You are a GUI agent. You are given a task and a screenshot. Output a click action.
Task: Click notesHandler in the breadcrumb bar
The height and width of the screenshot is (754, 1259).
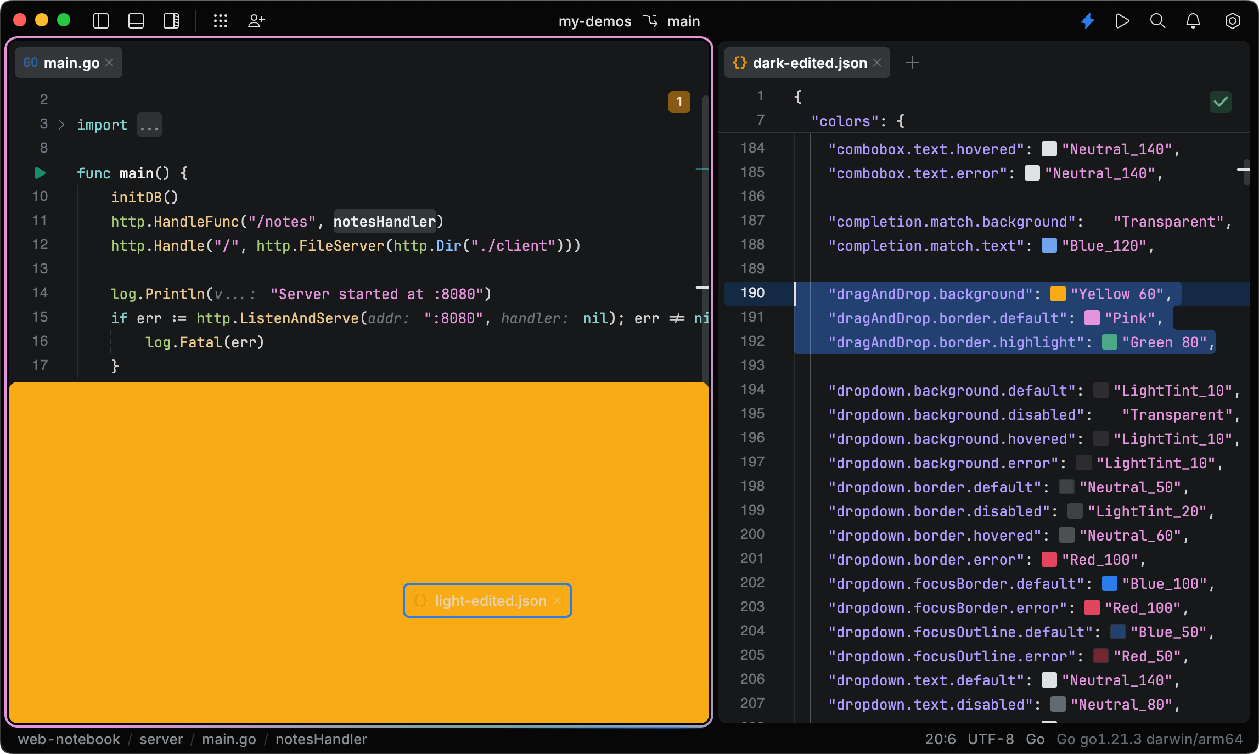321,739
